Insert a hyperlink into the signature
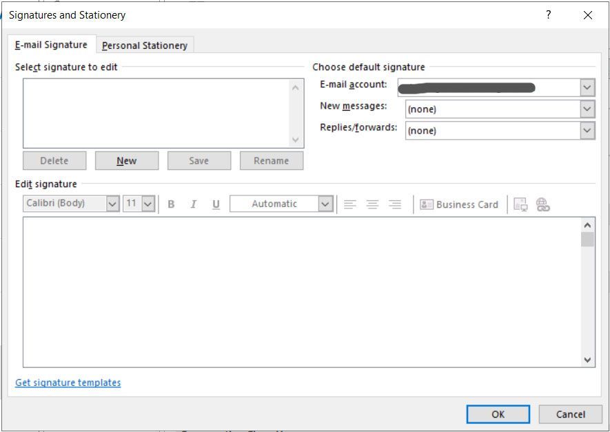The image size is (610, 432). click(x=542, y=204)
